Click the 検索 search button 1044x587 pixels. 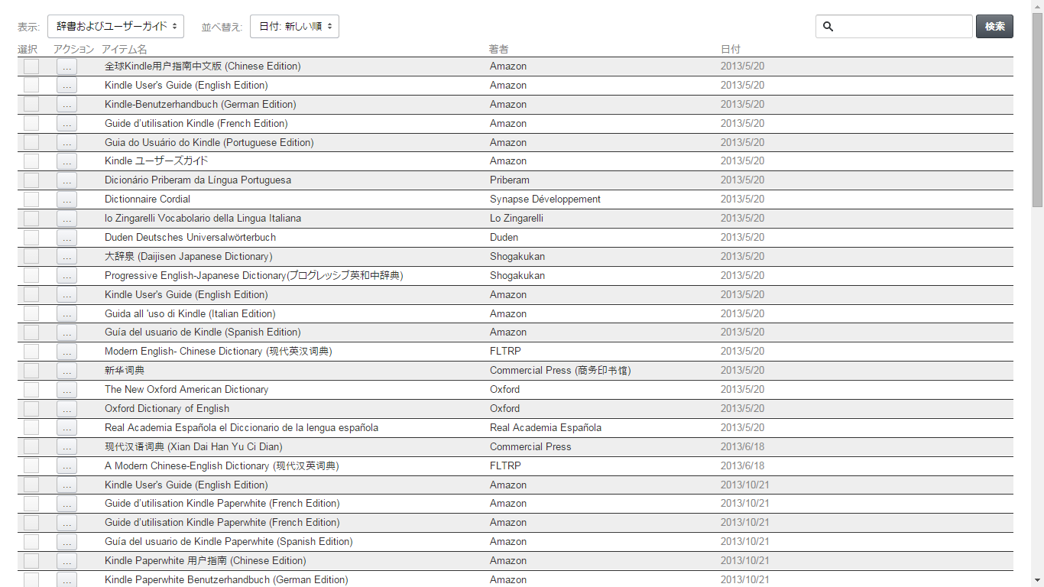(994, 26)
